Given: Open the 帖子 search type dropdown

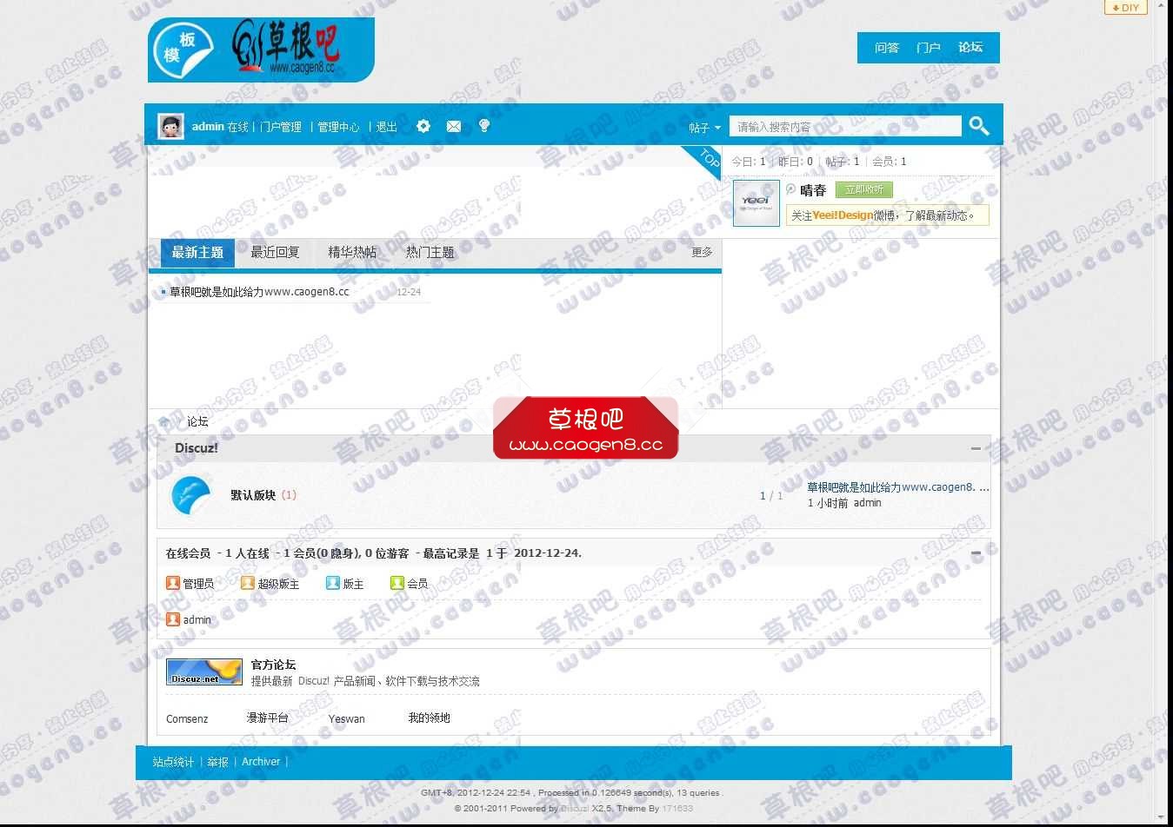Looking at the screenshot, I should coord(704,127).
